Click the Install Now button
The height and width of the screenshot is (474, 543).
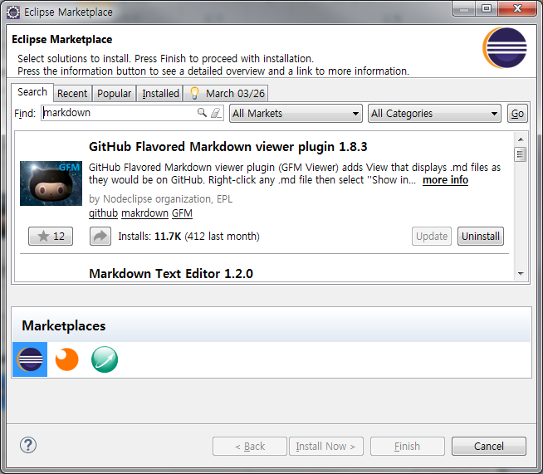coord(325,446)
